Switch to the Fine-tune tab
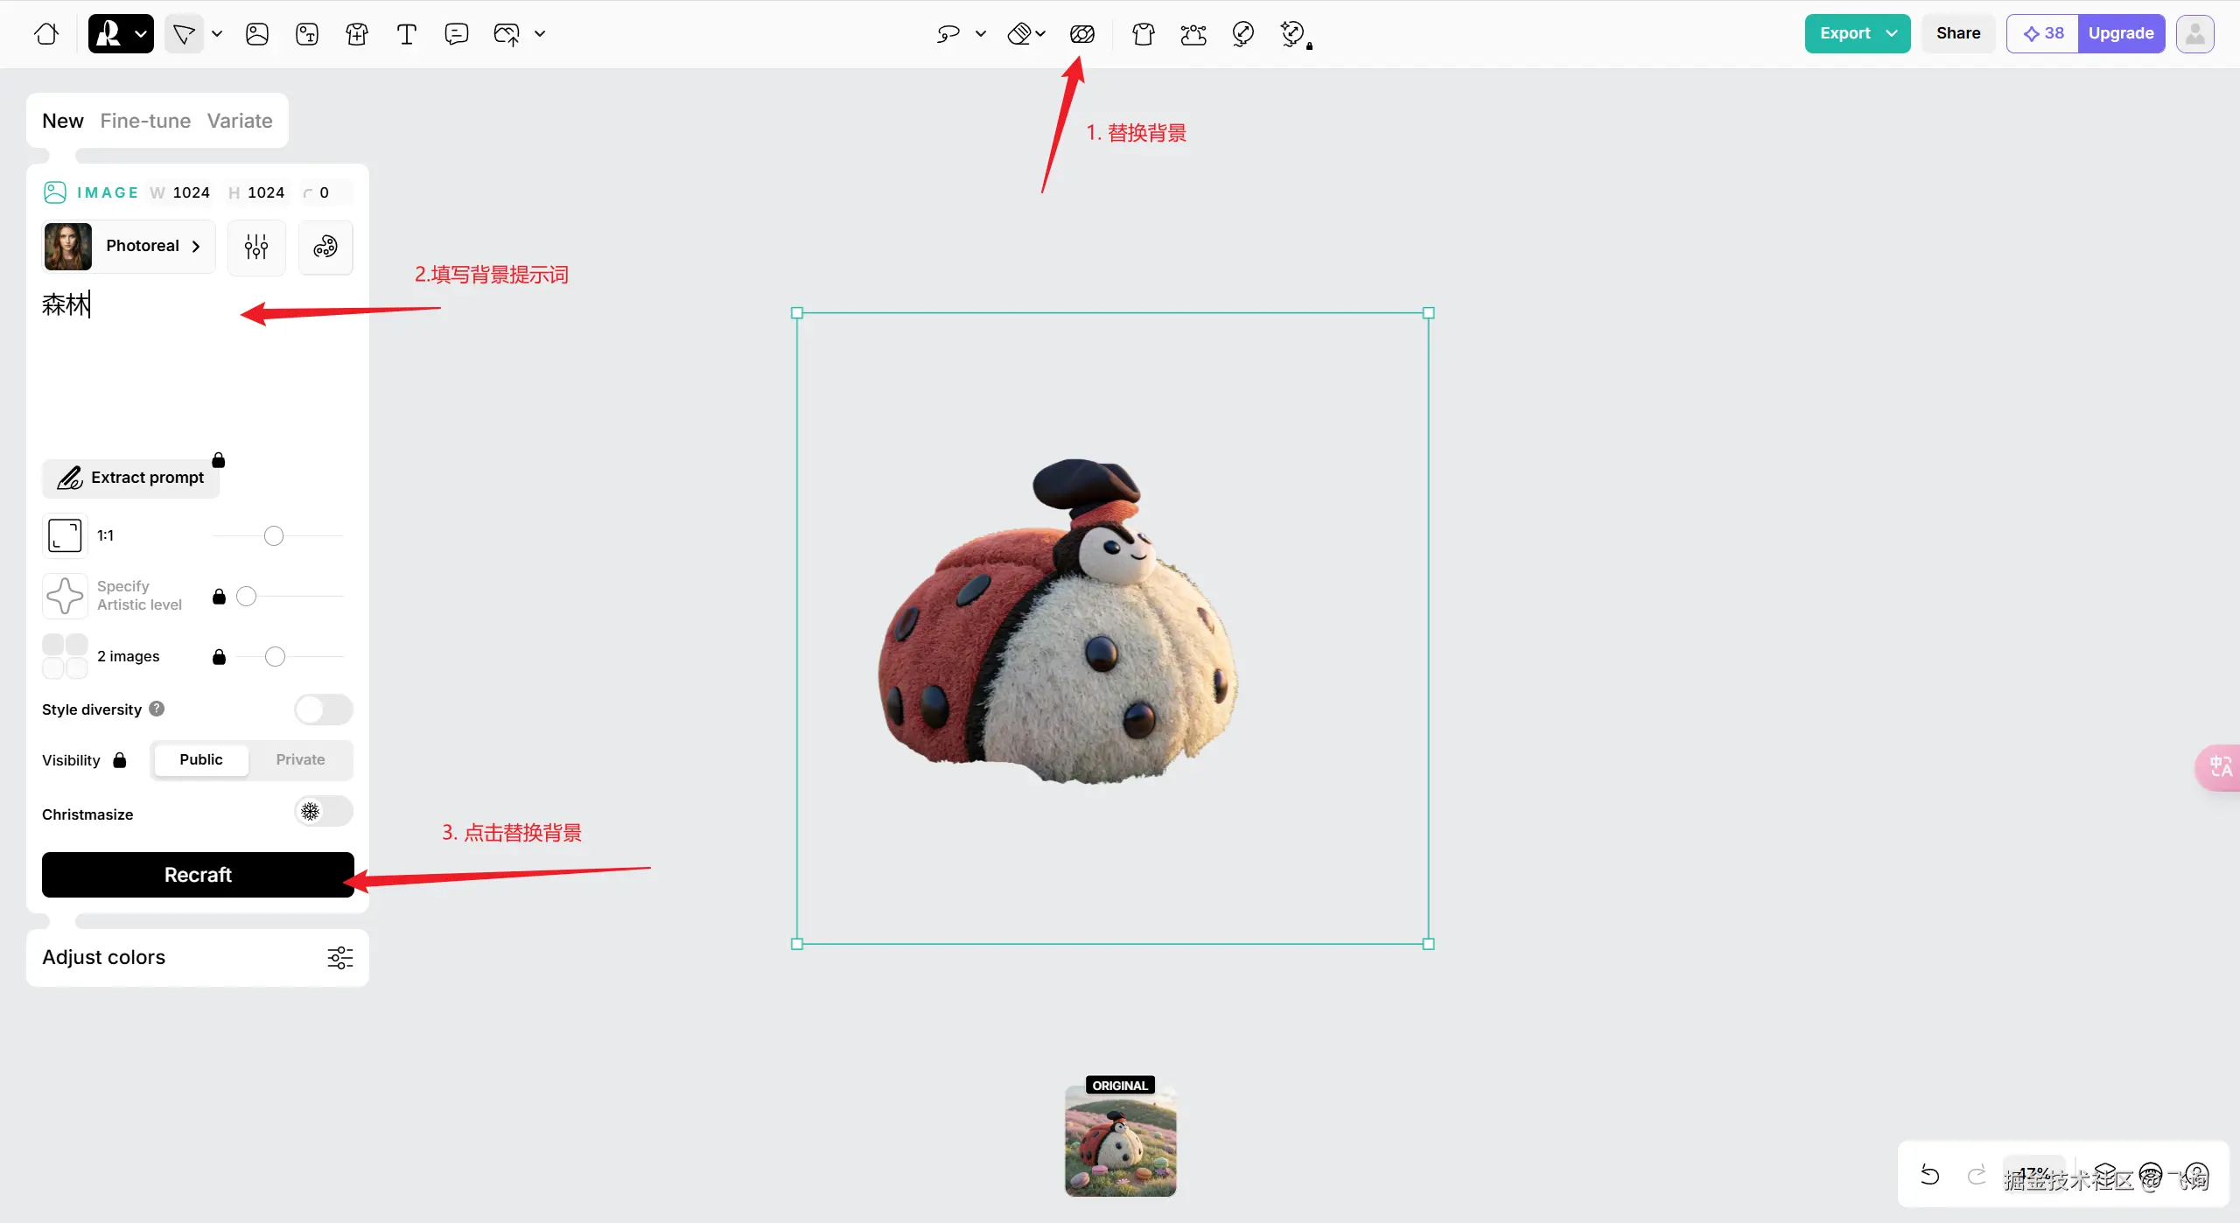The width and height of the screenshot is (2240, 1223). (x=145, y=121)
